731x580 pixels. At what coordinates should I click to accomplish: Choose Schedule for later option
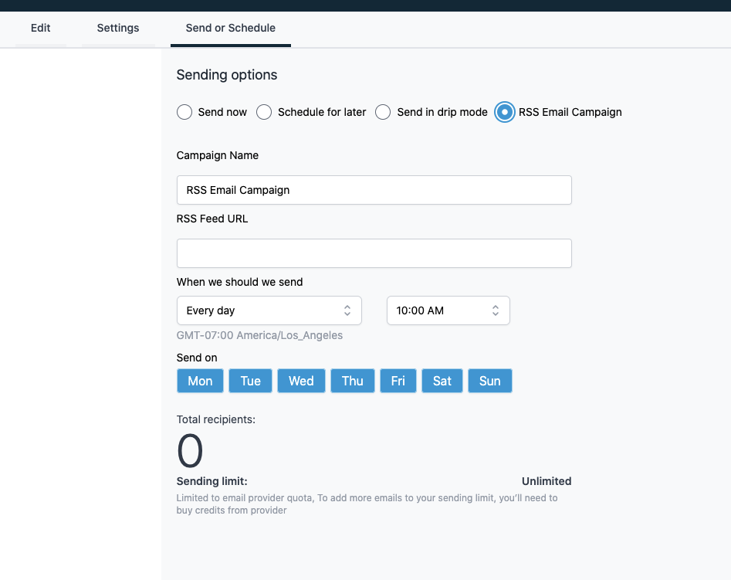(264, 112)
